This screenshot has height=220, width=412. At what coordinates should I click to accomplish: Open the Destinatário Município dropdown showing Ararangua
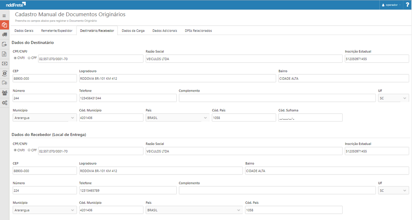(44, 118)
